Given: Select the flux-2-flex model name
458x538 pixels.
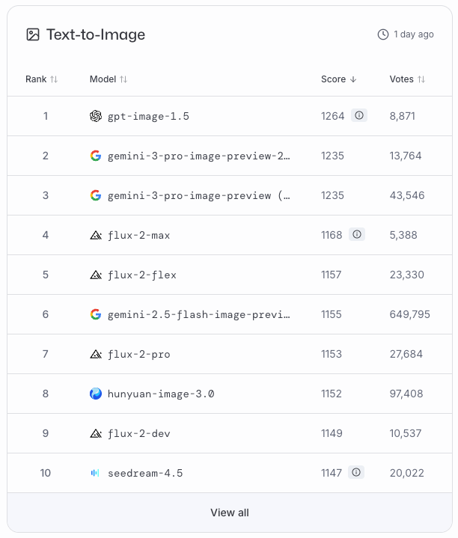Looking at the screenshot, I should (141, 275).
